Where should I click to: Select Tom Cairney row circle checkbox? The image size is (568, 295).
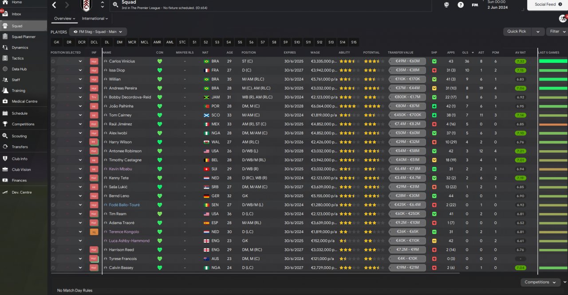pyautogui.click(x=53, y=115)
